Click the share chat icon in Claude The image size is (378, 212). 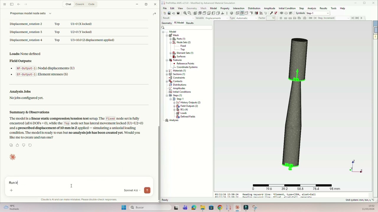coord(154,14)
